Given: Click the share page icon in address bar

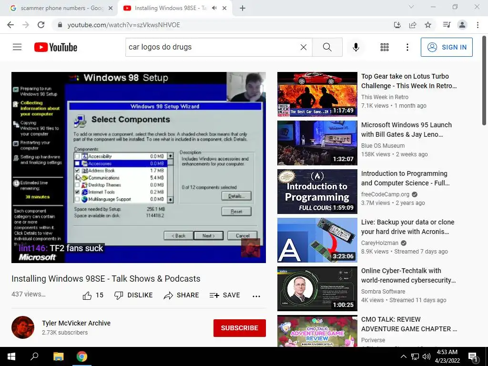Looking at the screenshot, I should pyautogui.click(x=412, y=25).
